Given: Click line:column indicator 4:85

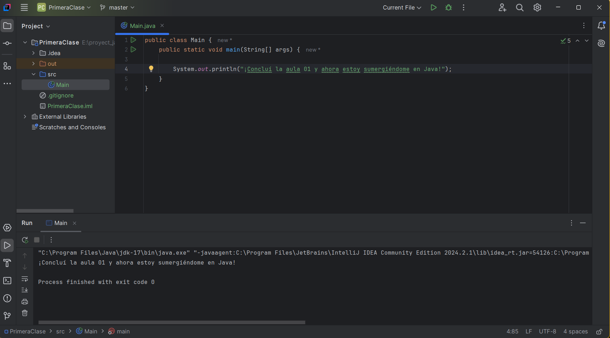Looking at the screenshot, I should coord(513,331).
